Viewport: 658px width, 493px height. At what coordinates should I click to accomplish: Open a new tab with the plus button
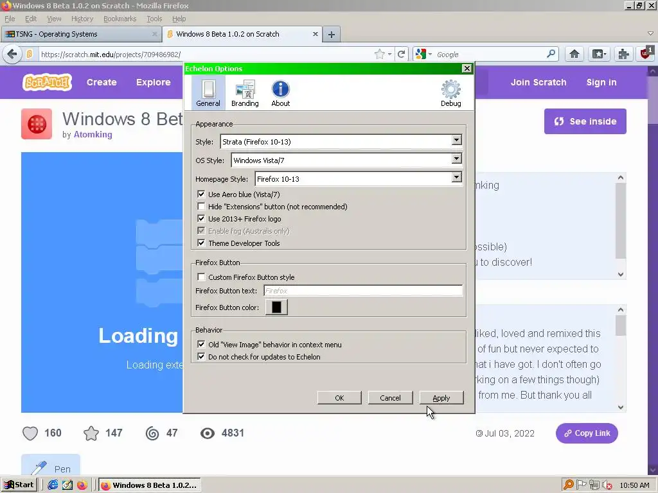click(x=332, y=35)
